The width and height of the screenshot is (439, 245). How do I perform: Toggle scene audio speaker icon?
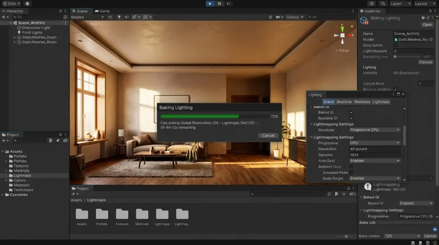tap(126, 17)
